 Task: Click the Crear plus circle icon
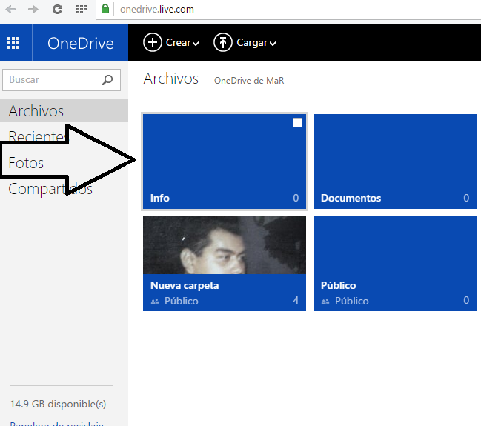point(152,43)
